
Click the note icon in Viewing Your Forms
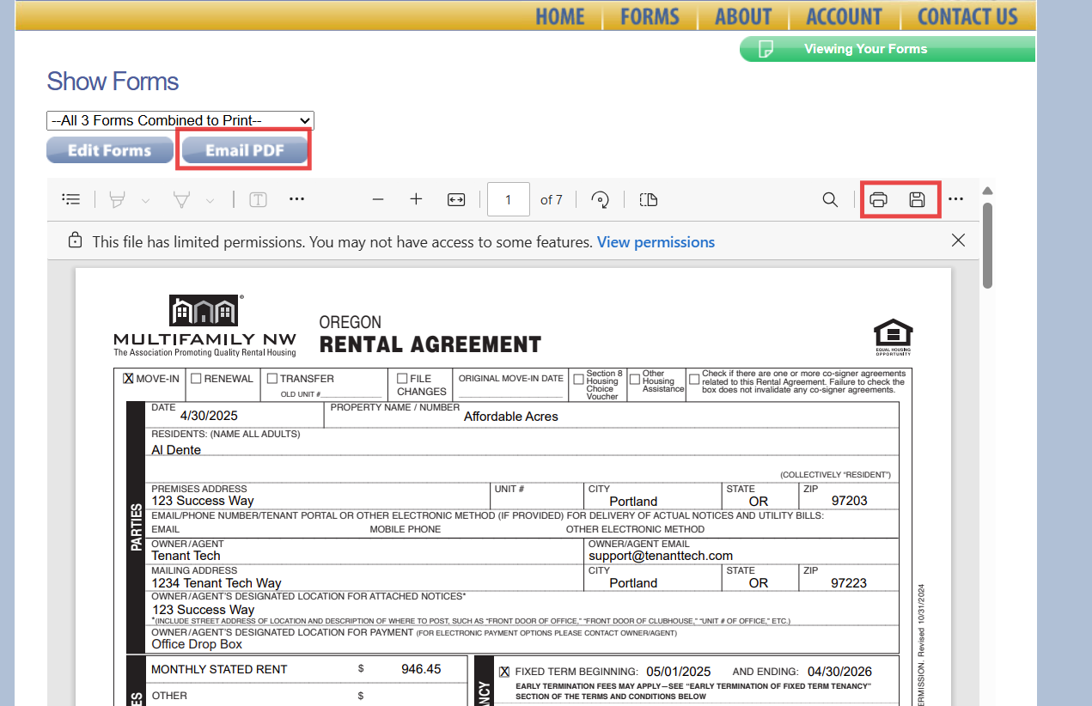[x=766, y=49]
